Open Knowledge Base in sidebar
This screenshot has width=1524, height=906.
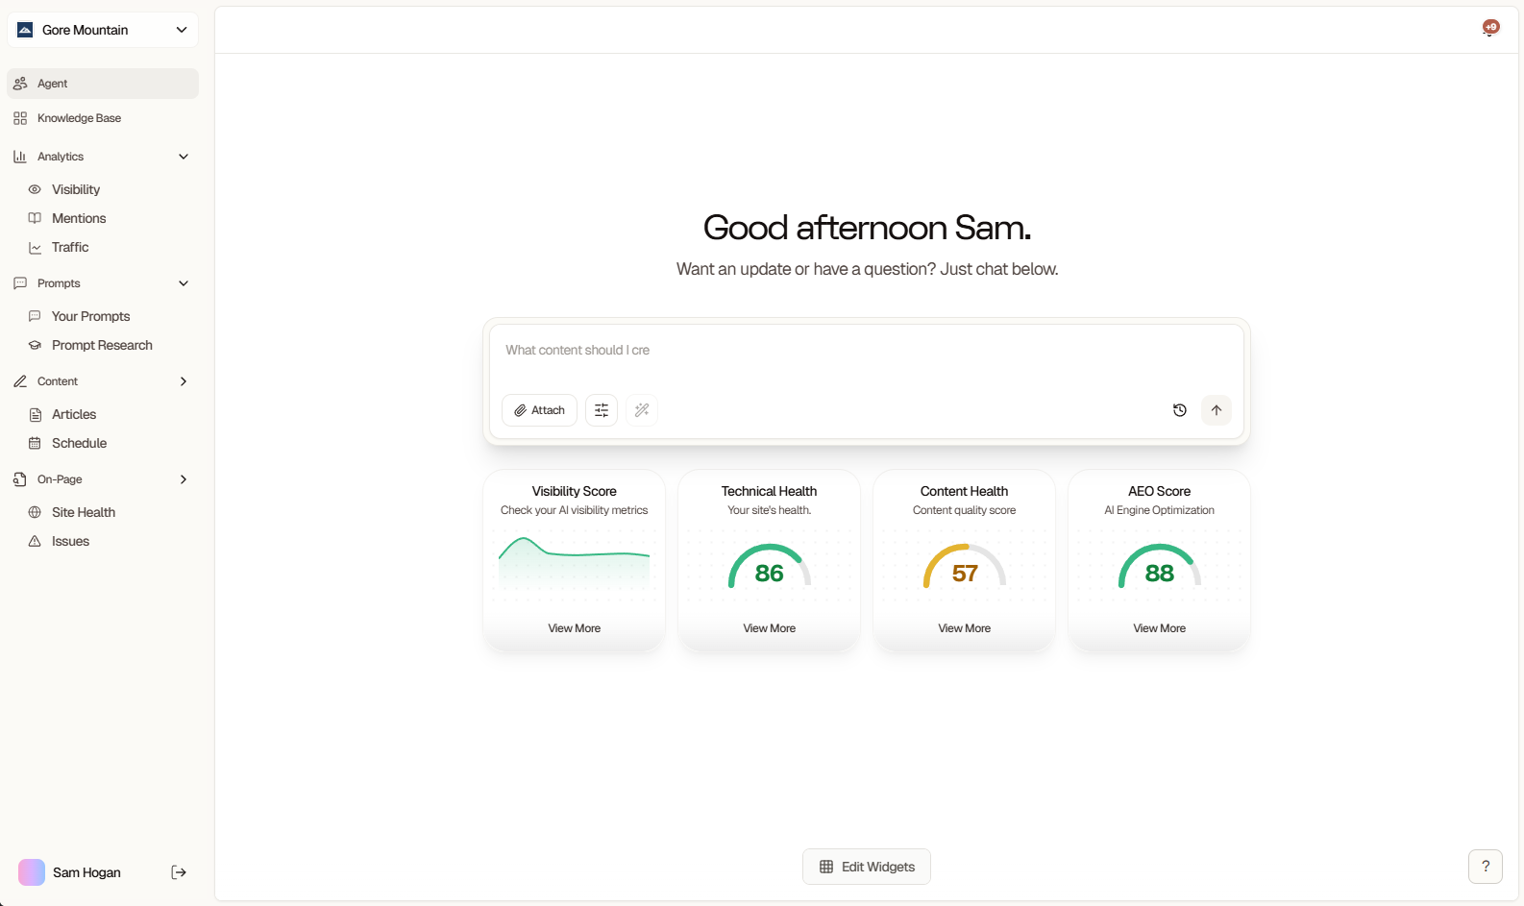(103, 118)
